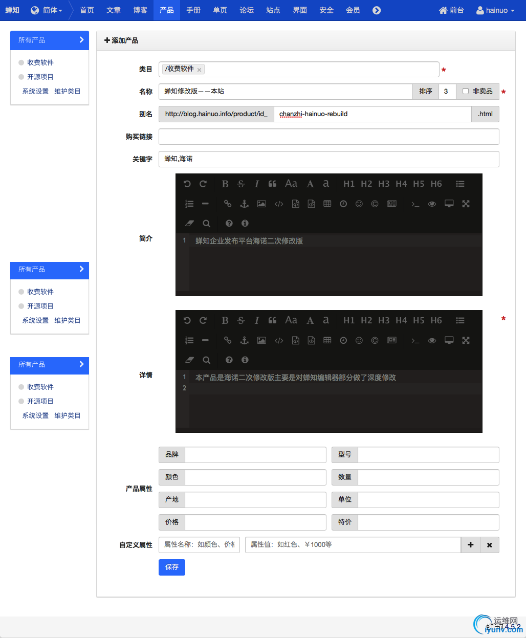Toggle live preview eye in 简介 editor

point(432,204)
